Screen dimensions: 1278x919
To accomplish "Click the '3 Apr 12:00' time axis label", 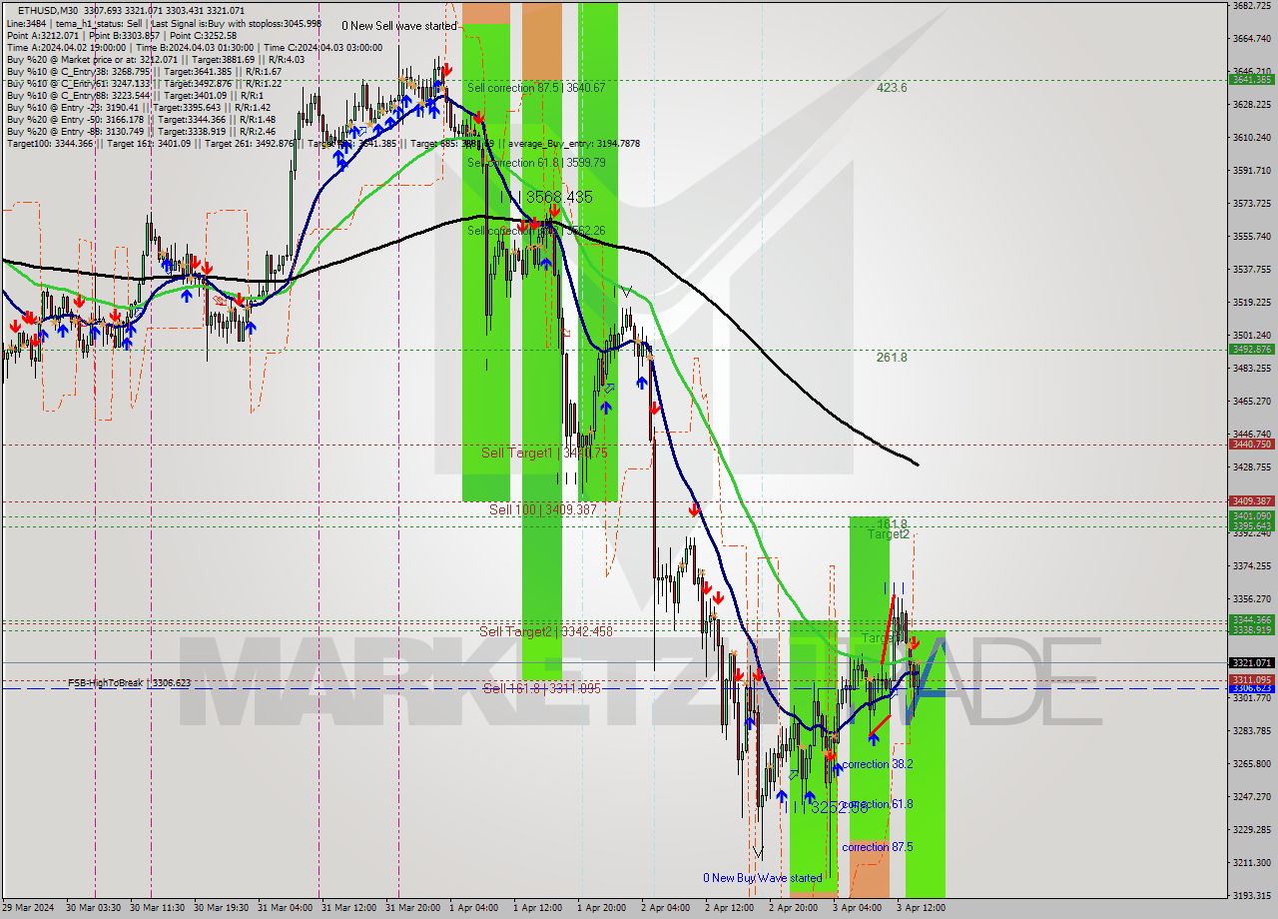I will click(x=921, y=908).
